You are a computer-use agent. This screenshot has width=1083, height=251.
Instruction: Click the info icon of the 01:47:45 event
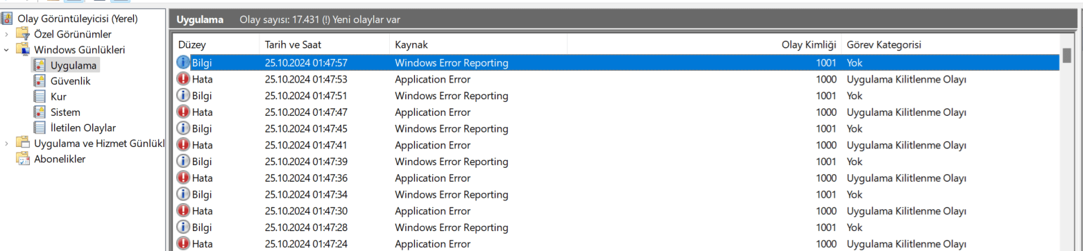click(x=183, y=128)
